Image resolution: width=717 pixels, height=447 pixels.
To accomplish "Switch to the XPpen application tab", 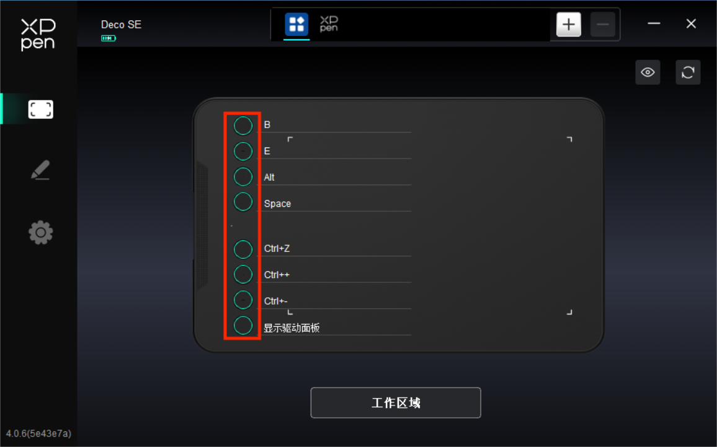I will click(x=329, y=24).
